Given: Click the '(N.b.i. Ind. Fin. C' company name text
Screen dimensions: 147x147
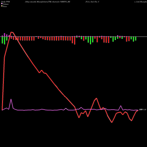Looking at the screenshot, I should tap(92, 2).
